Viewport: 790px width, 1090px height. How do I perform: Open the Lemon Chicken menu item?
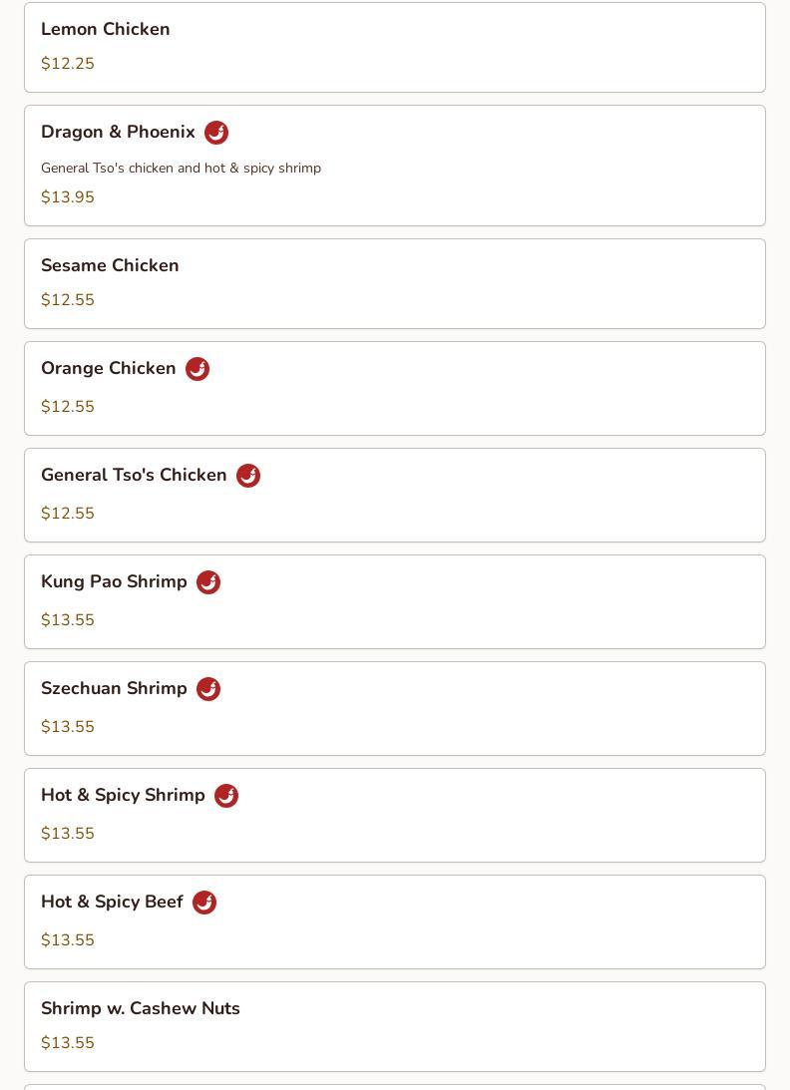395,47
